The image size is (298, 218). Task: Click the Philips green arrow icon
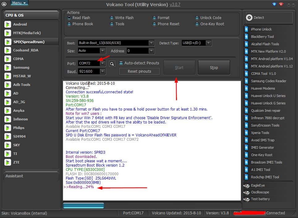8,128
